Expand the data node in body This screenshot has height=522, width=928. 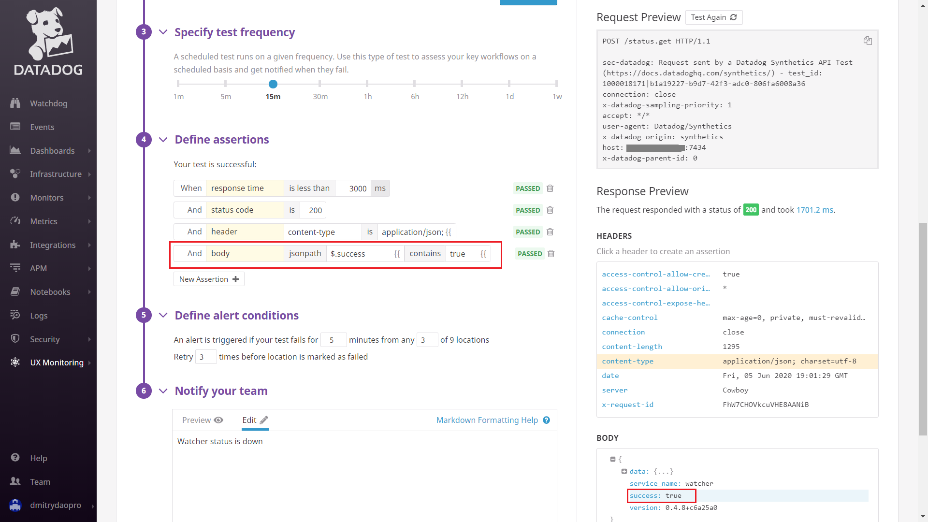click(x=624, y=471)
